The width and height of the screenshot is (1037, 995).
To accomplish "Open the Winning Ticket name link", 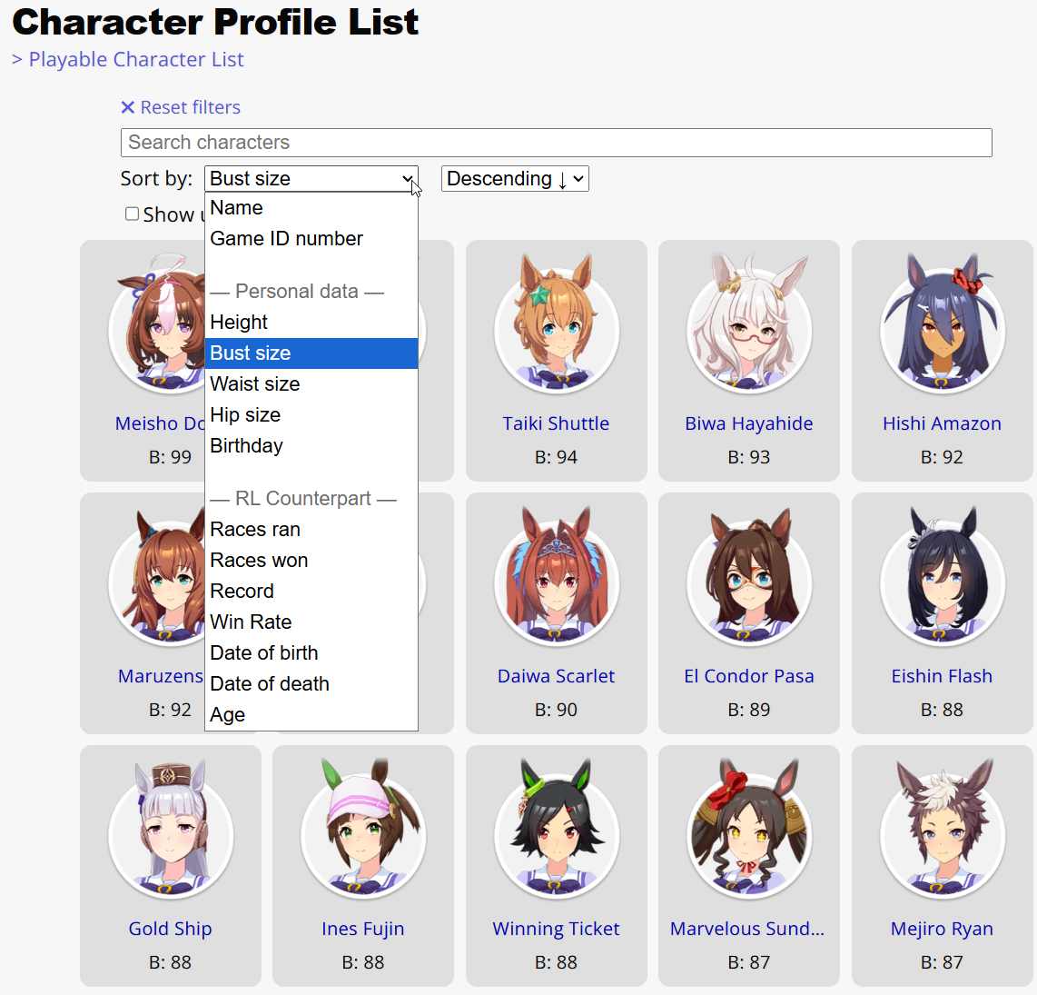I will coord(557,929).
